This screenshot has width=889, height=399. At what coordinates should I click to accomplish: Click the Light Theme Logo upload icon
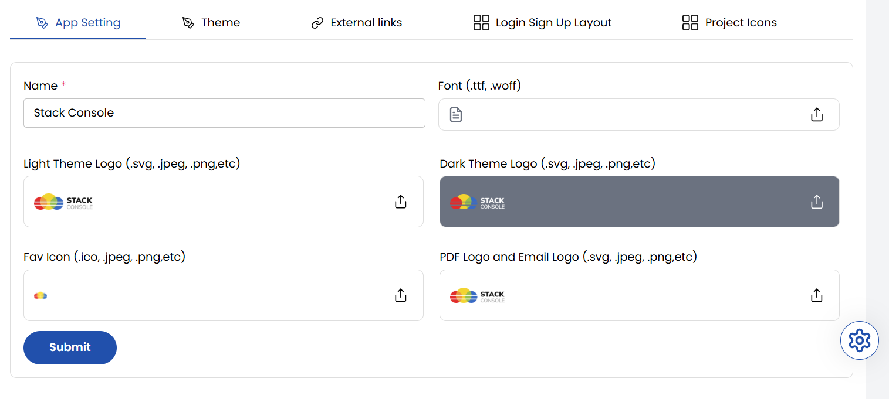pyautogui.click(x=400, y=202)
